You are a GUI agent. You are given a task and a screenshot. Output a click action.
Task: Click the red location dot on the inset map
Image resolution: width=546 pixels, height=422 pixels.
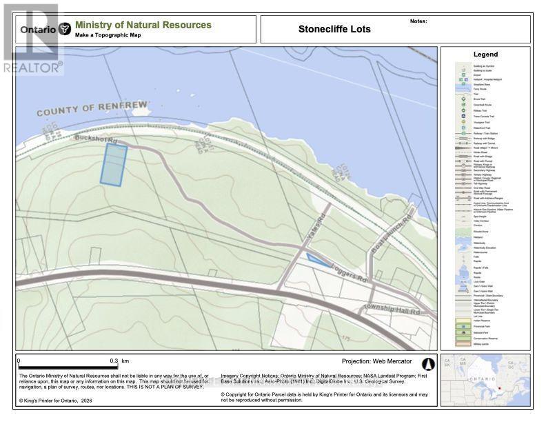point(499,388)
